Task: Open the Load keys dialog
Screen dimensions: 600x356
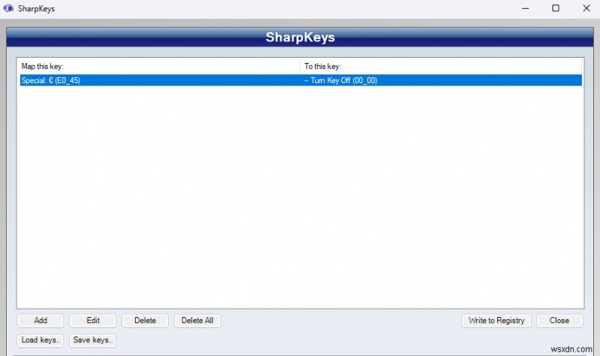Action: point(40,340)
